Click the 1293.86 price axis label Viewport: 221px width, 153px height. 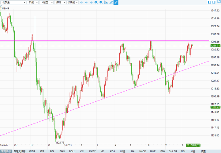click(215, 42)
